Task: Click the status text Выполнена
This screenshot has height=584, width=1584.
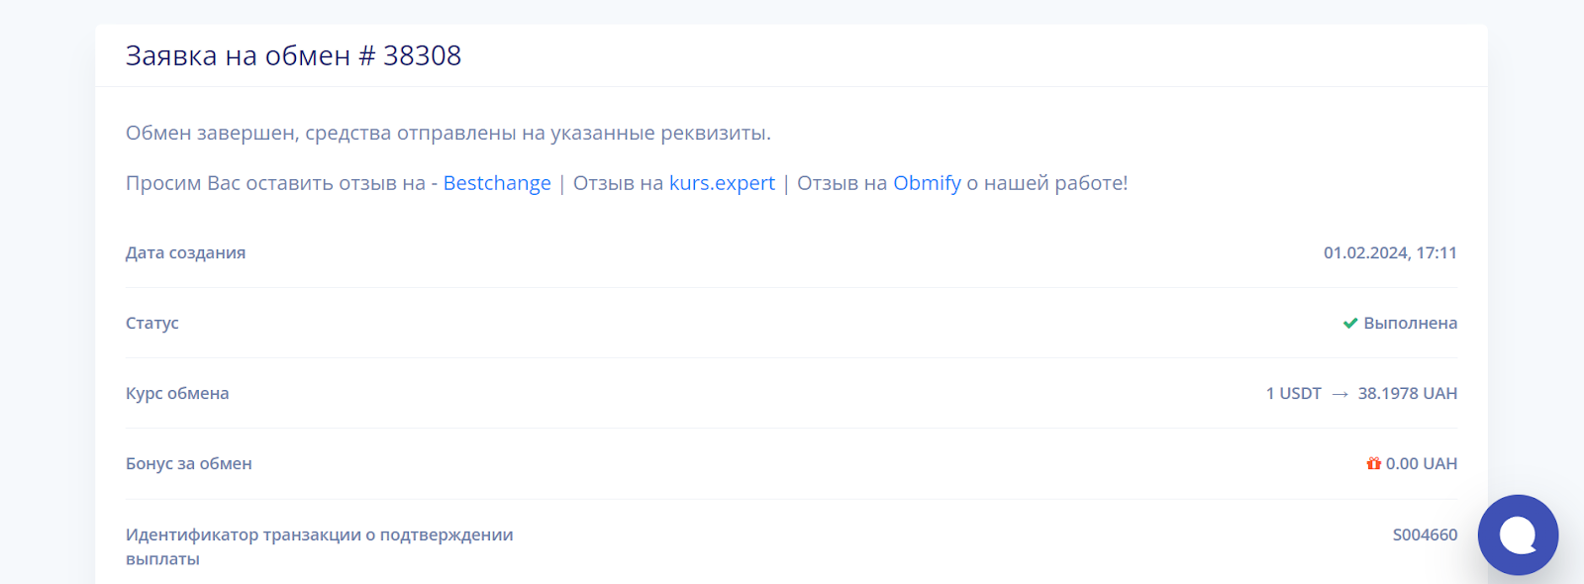Action: click(1410, 323)
